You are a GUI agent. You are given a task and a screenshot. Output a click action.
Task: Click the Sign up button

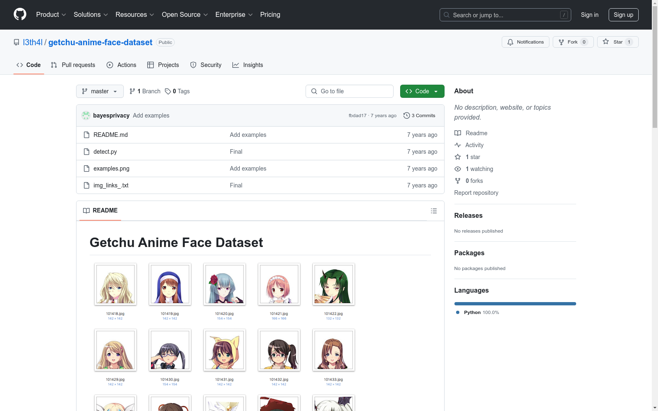coord(623,14)
